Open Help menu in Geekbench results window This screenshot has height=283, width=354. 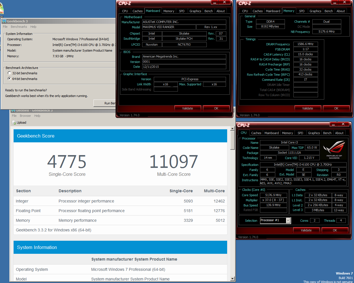(37, 116)
